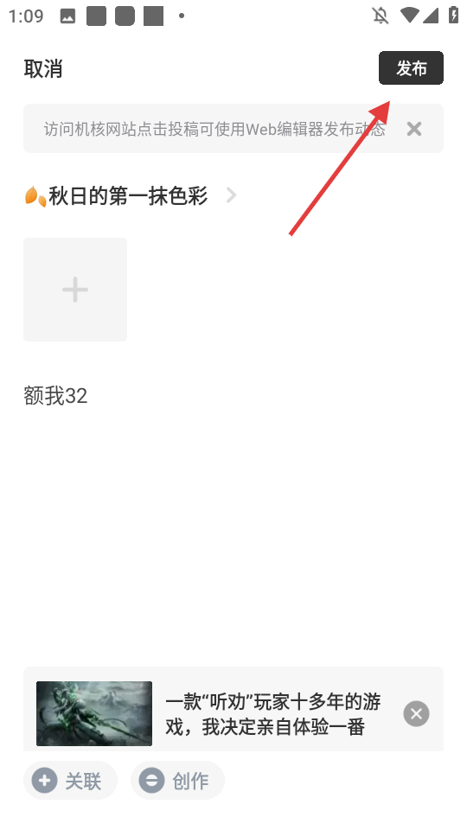
Task: Tap the status bar clock 1:09
Action: click(26, 16)
